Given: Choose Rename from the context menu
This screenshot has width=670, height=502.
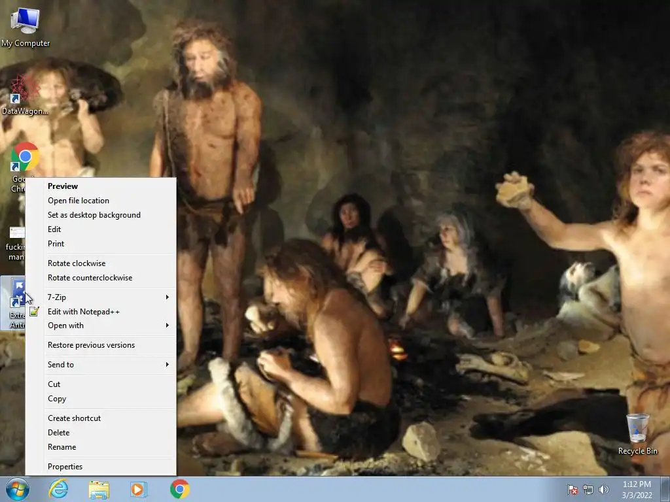Looking at the screenshot, I should click(101, 447).
